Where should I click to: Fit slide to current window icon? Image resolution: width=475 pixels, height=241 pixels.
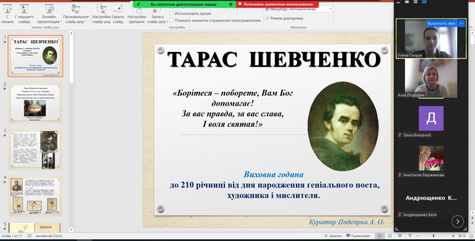tap(471, 236)
